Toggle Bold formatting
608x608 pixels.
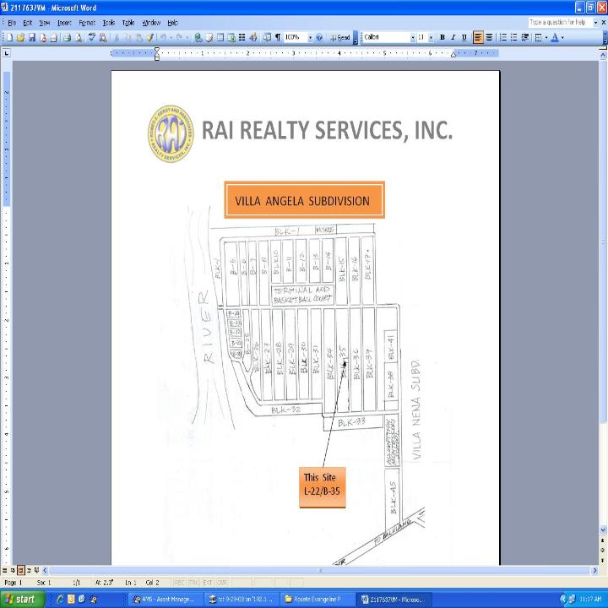[x=442, y=38]
